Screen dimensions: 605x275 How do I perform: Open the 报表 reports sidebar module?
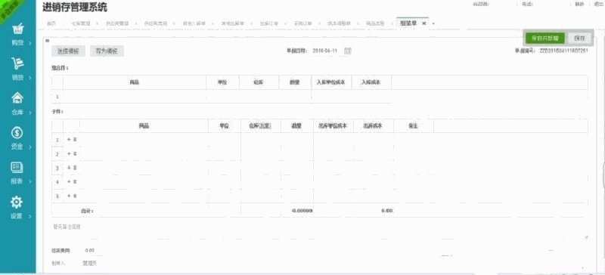17,173
